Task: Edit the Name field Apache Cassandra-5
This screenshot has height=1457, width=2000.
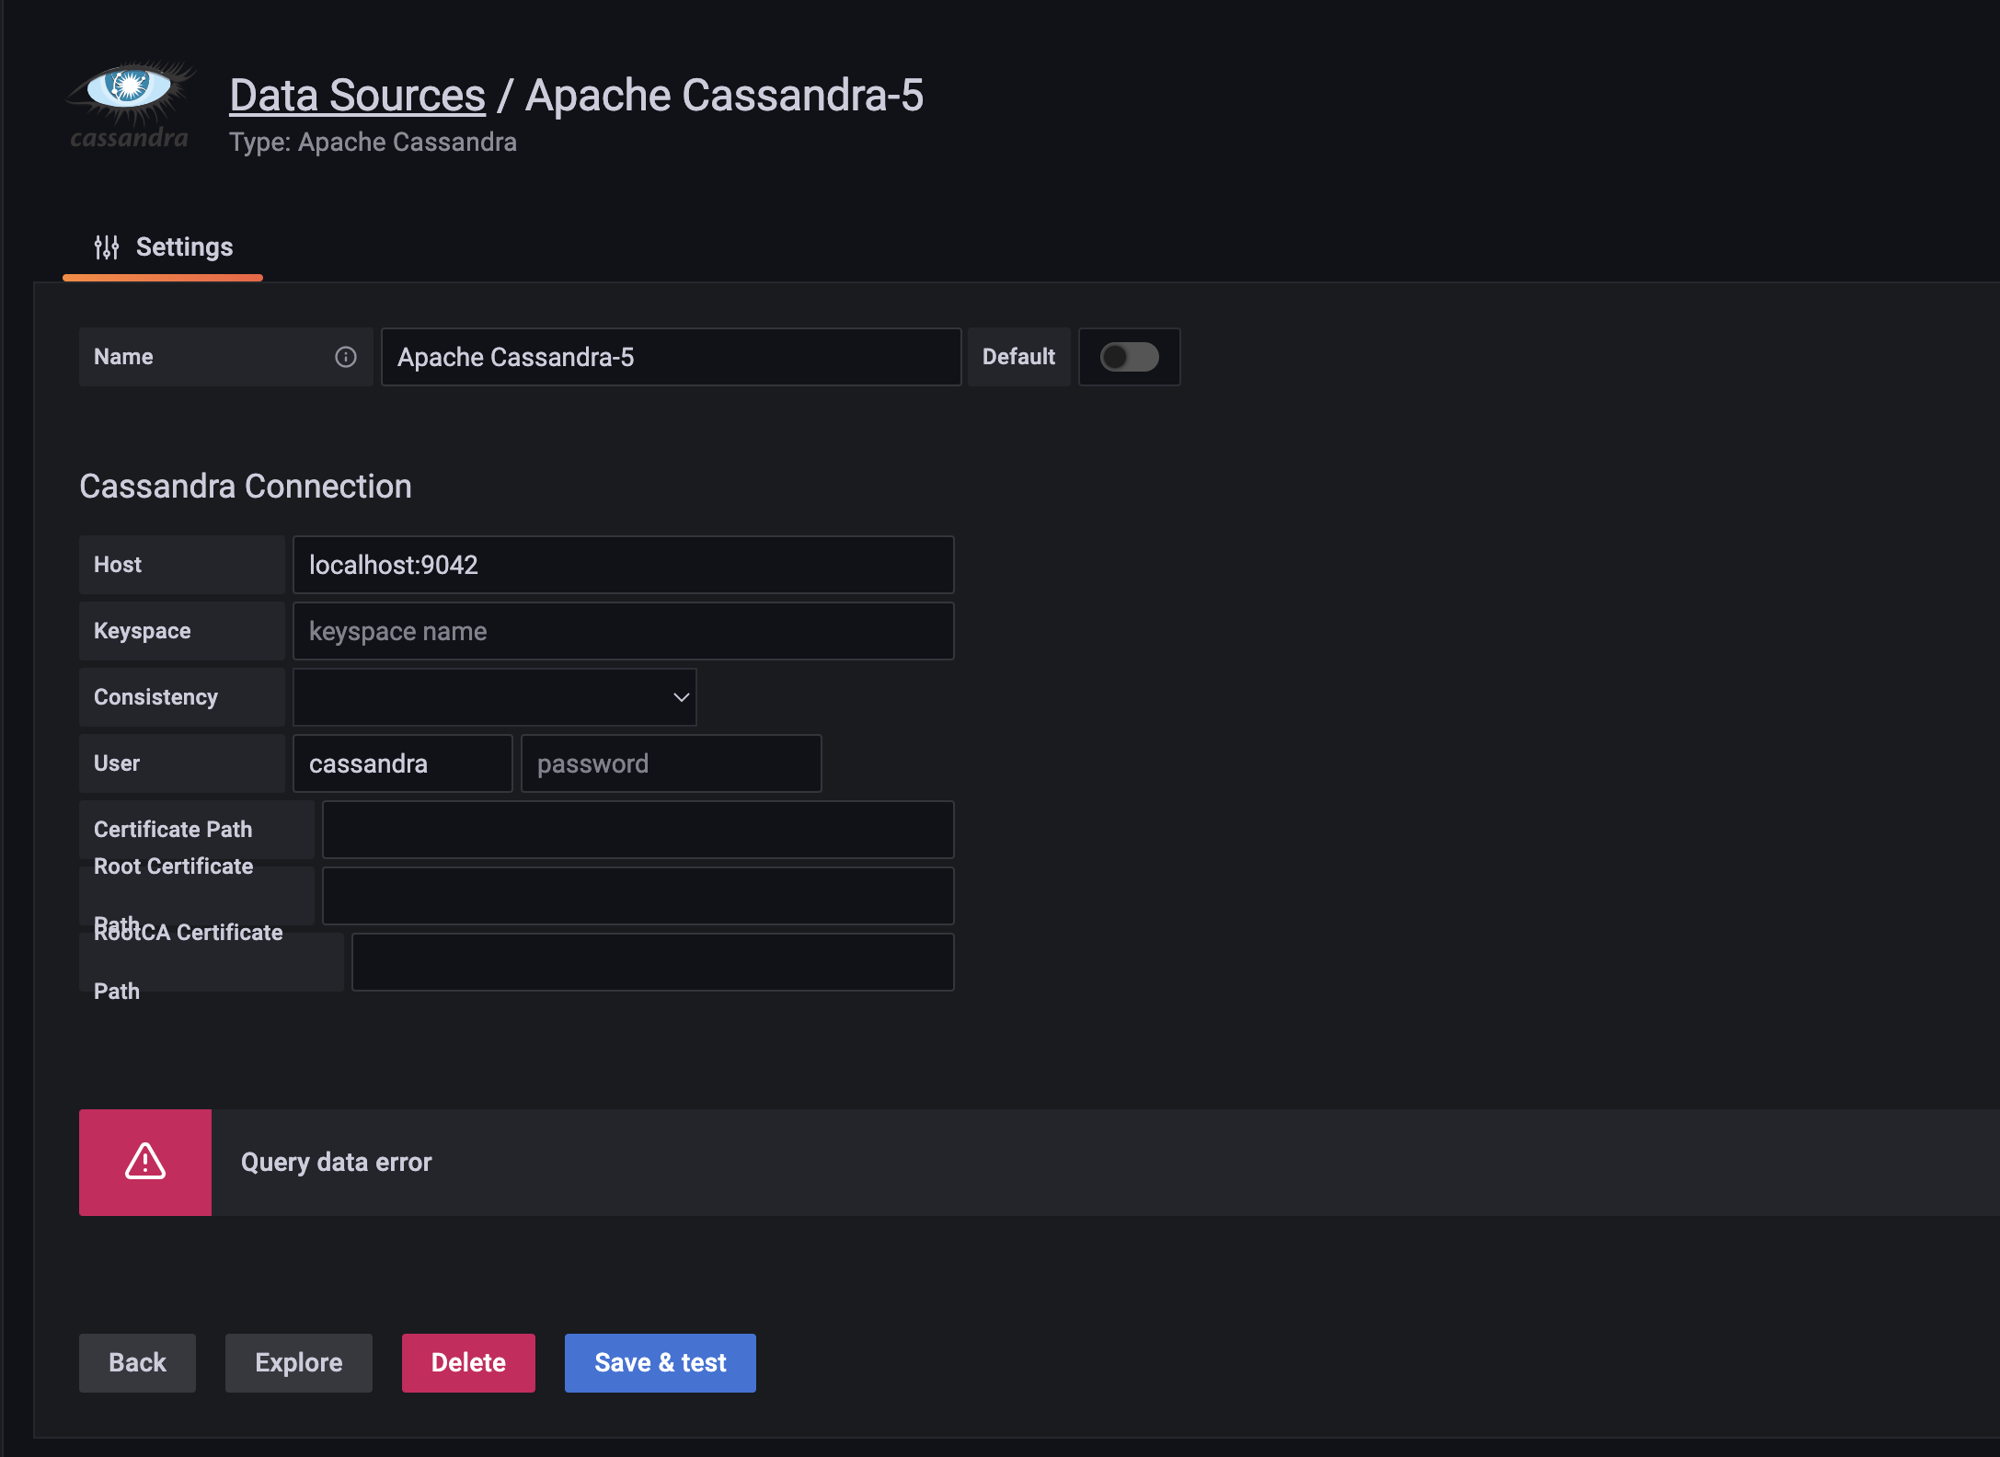Action: (671, 357)
